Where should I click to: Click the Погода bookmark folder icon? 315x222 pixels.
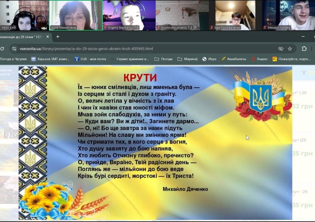click(x=157, y=59)
